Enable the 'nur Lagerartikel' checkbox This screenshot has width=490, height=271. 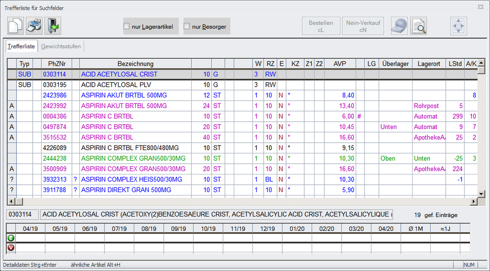click(126, 26)
